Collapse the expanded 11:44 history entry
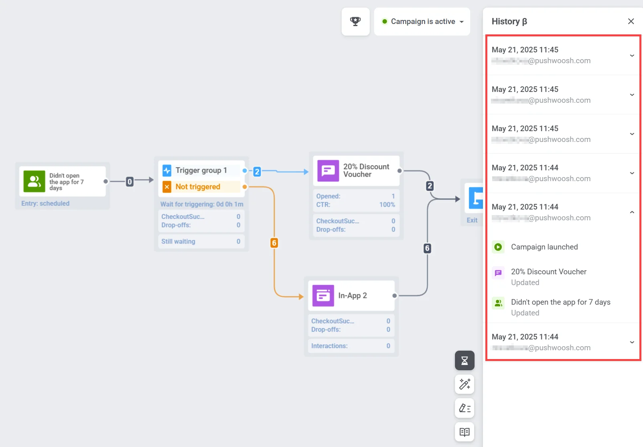Image resolution: width=643 pixels, height=447 pixels. 632,212
